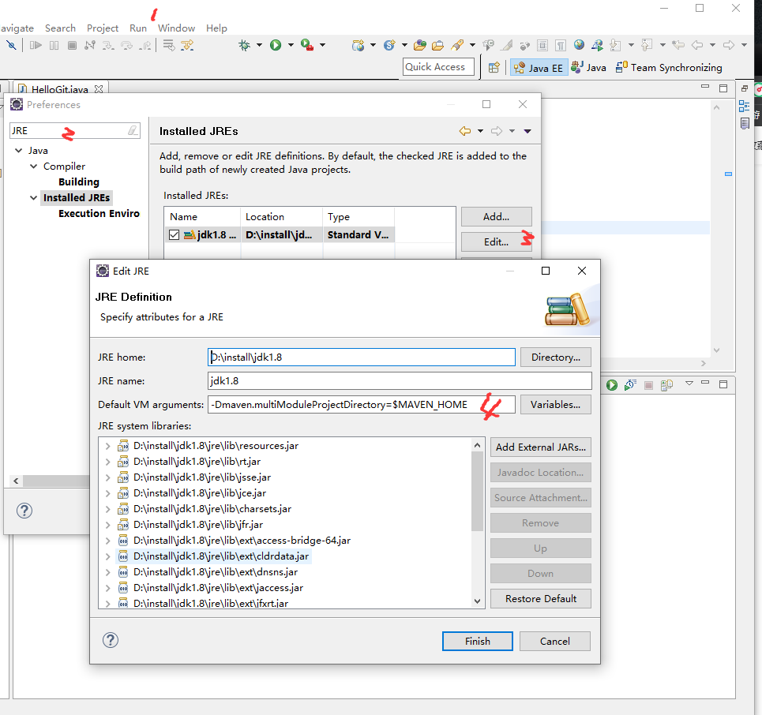Click the Add... button in Installed JREs

pyautogui.click(x=496, y=217)
